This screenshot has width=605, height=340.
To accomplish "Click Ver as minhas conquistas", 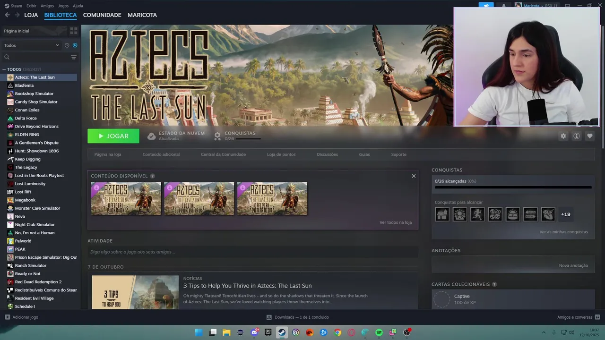I will click(x=564, y=232).
